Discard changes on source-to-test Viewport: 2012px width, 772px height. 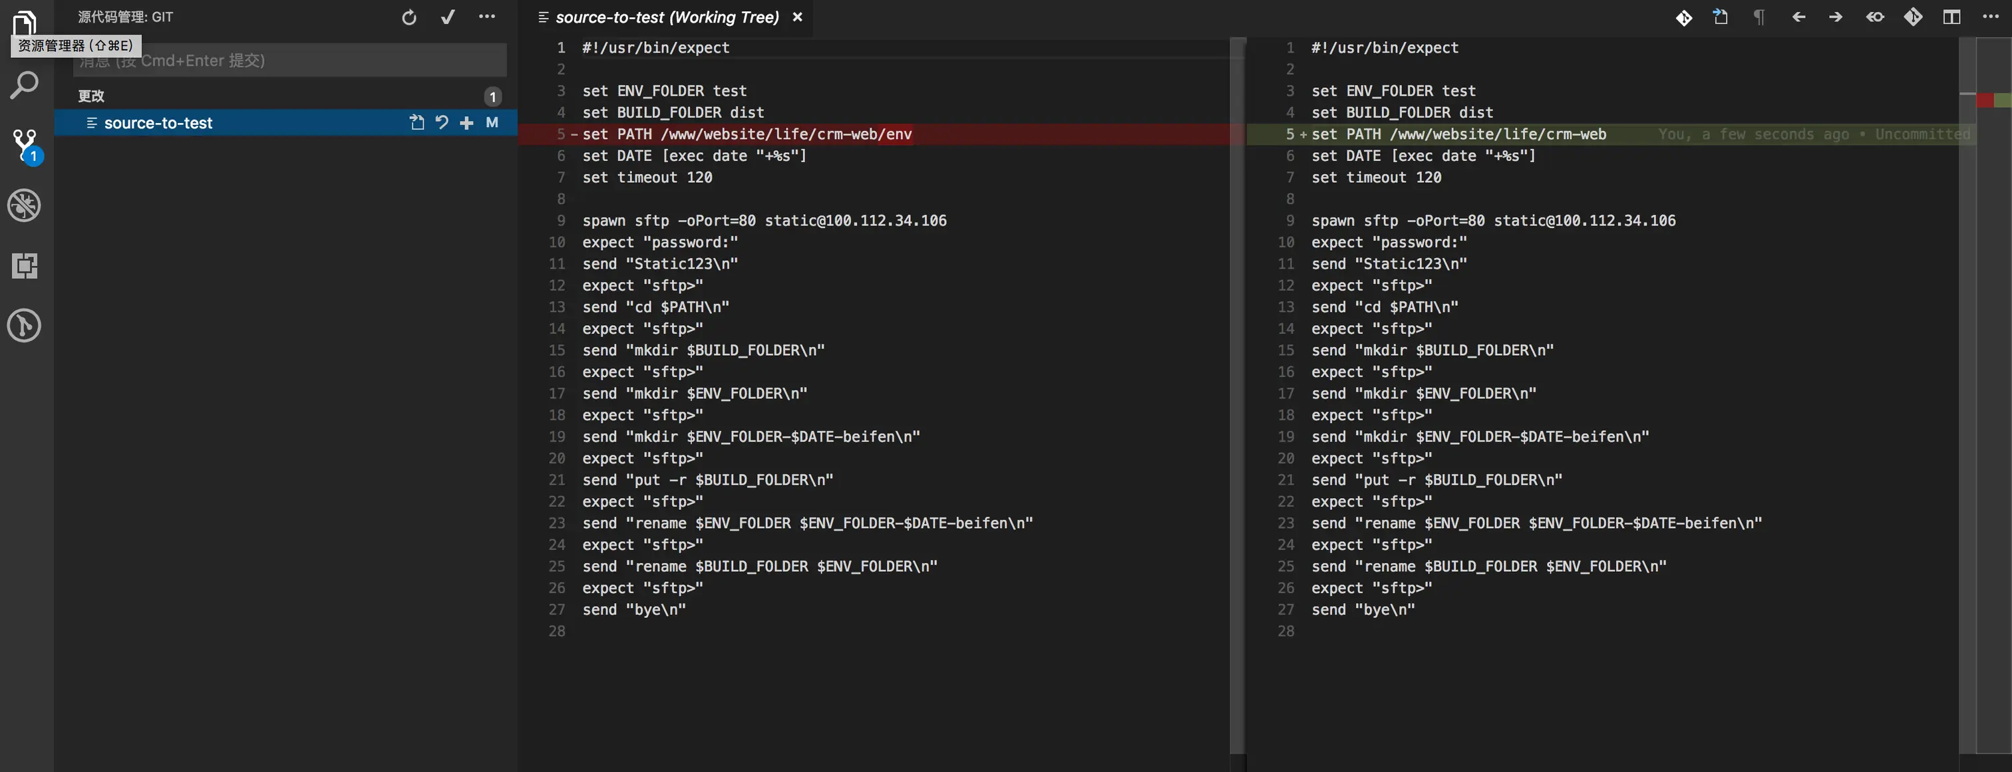click(442, 122)
